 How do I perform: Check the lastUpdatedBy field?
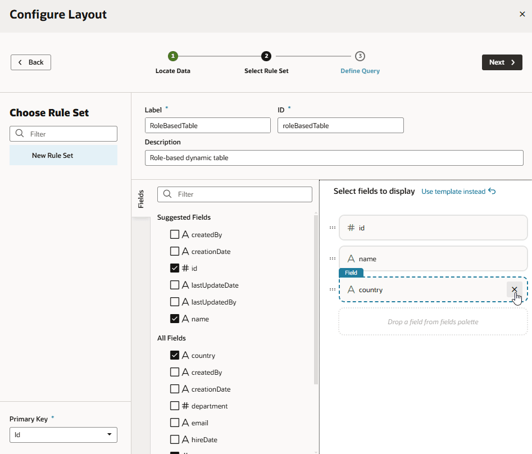pos(174,302)
